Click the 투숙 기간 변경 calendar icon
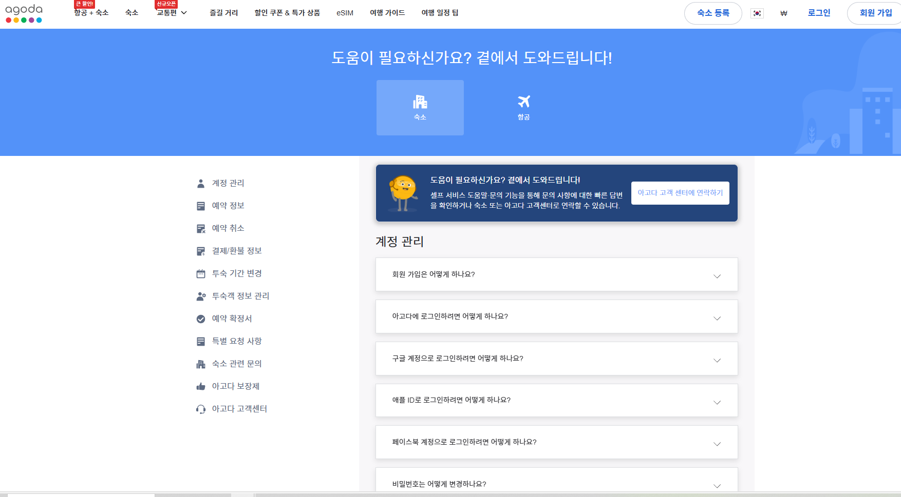The width and height of the screenshot is (901, 497). 201,274
